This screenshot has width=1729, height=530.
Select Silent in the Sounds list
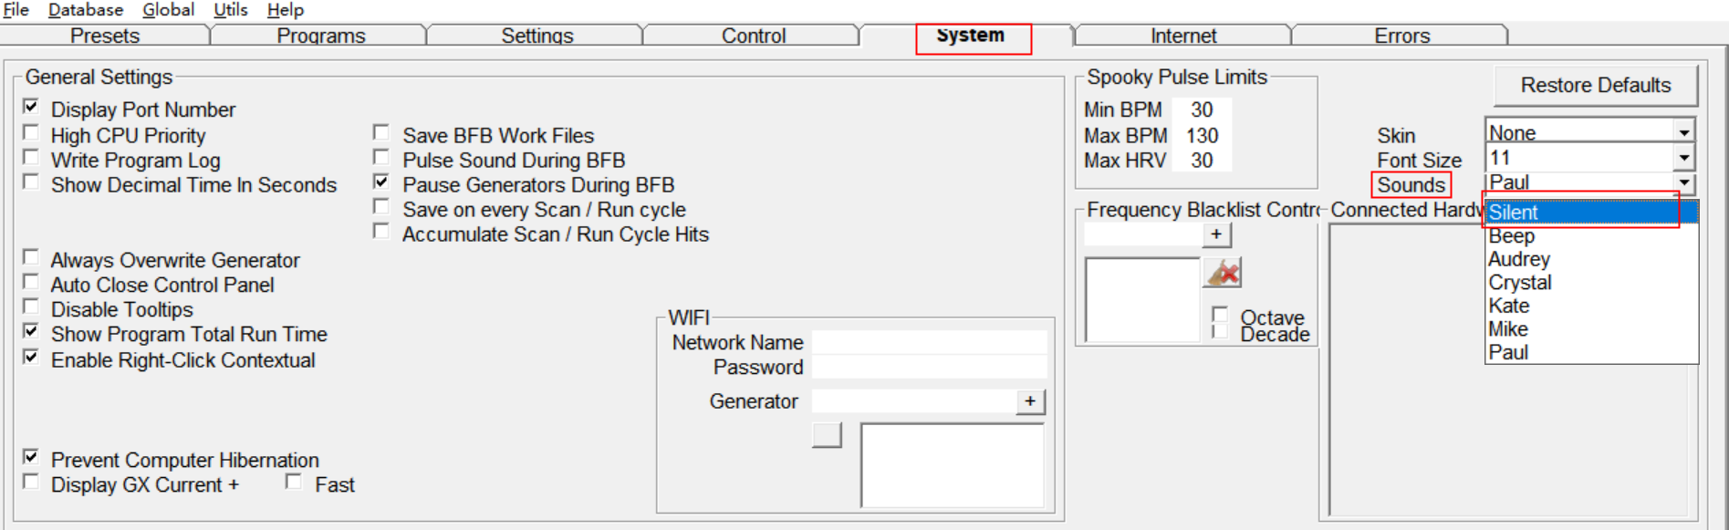click(1582, 213)
